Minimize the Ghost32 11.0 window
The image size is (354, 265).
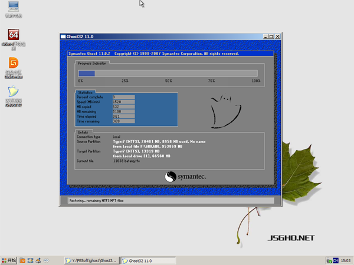click(265, 37)
